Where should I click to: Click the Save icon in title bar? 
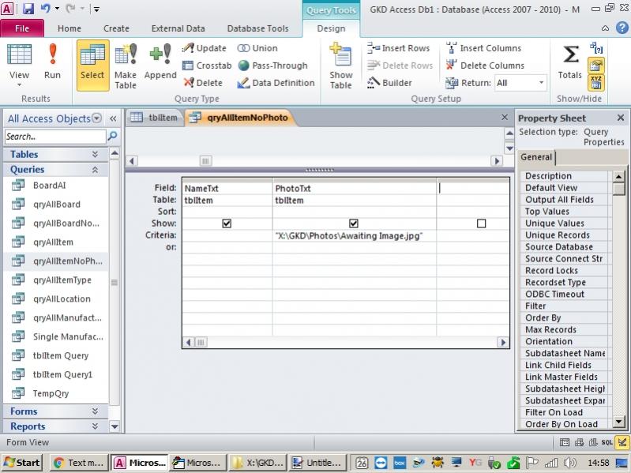[28, 9]
